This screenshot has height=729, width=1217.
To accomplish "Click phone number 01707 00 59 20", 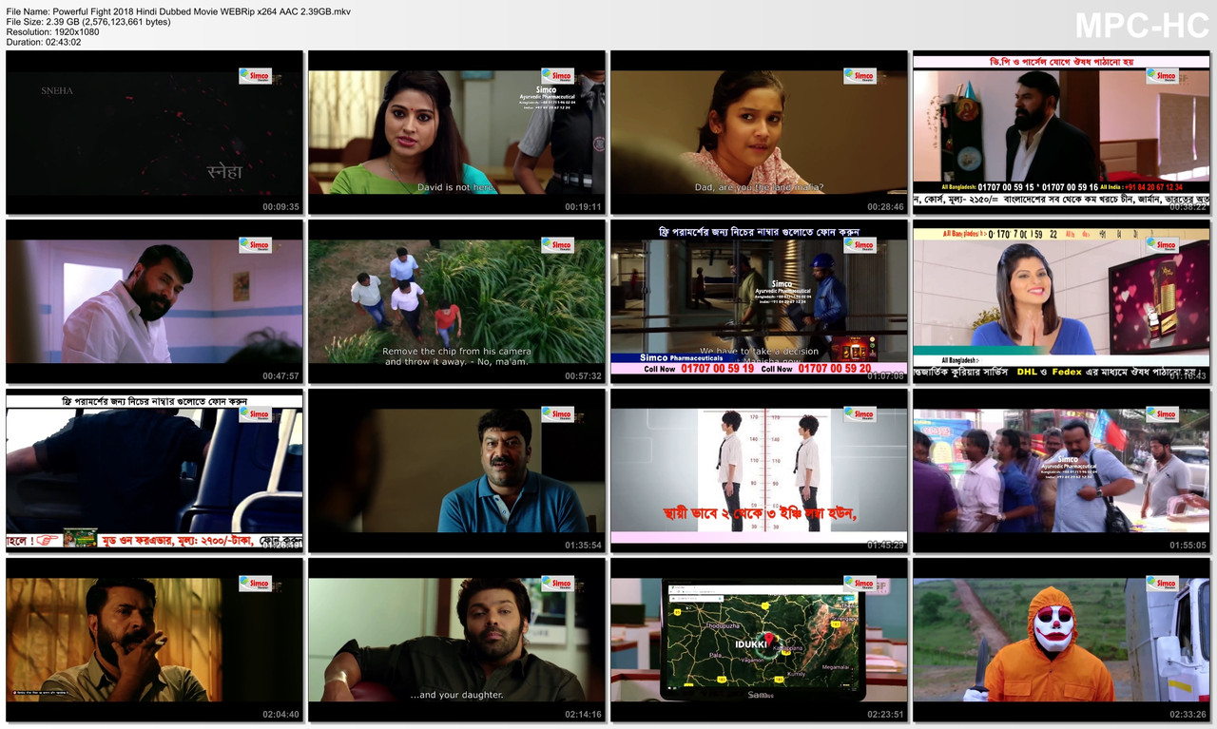I will coord(835,369).
